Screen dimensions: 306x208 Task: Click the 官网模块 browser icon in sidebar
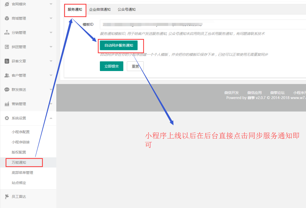coord(7,4)
